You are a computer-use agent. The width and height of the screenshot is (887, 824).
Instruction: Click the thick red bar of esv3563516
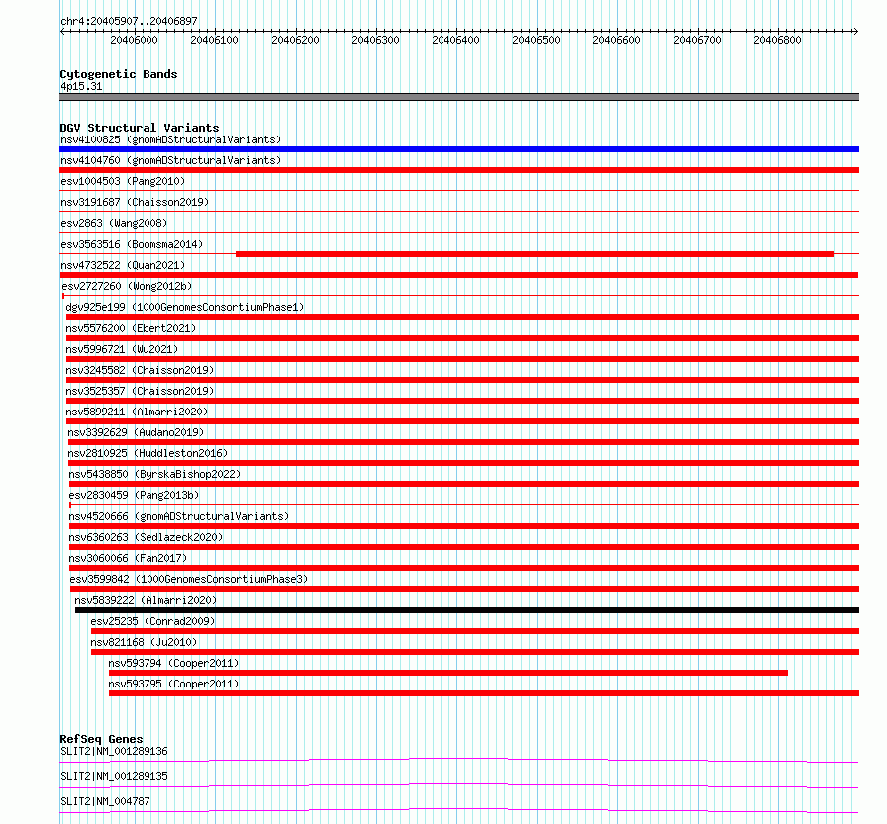point(535,254)
